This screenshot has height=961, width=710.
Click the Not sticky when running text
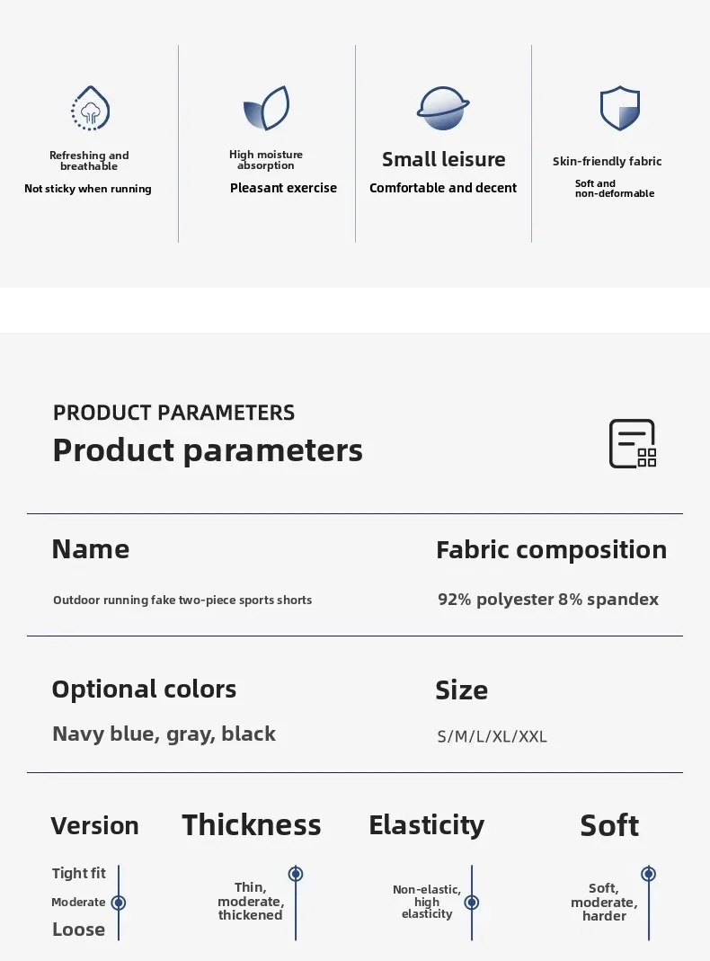coord(87,189)
